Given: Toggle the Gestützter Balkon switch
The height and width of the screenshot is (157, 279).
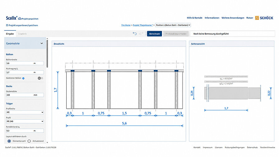Looking at the screenshot, I should tap(40, 78).
